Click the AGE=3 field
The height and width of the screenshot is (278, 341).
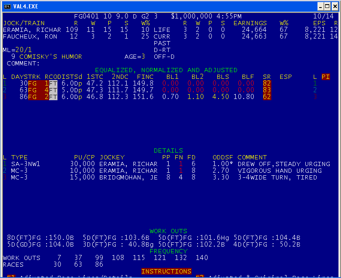point(135,57)
